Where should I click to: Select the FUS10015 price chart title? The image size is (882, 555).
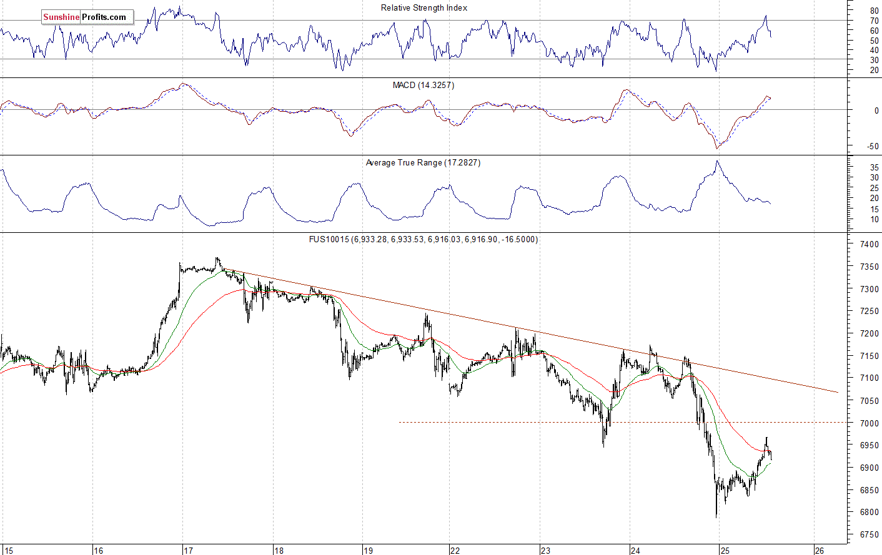424,239
